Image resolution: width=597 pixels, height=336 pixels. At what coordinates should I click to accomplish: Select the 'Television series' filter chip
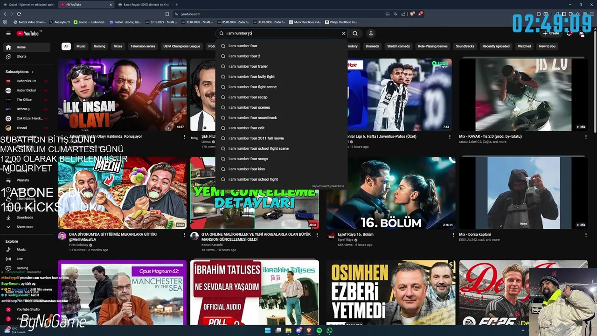click(143, 46)
